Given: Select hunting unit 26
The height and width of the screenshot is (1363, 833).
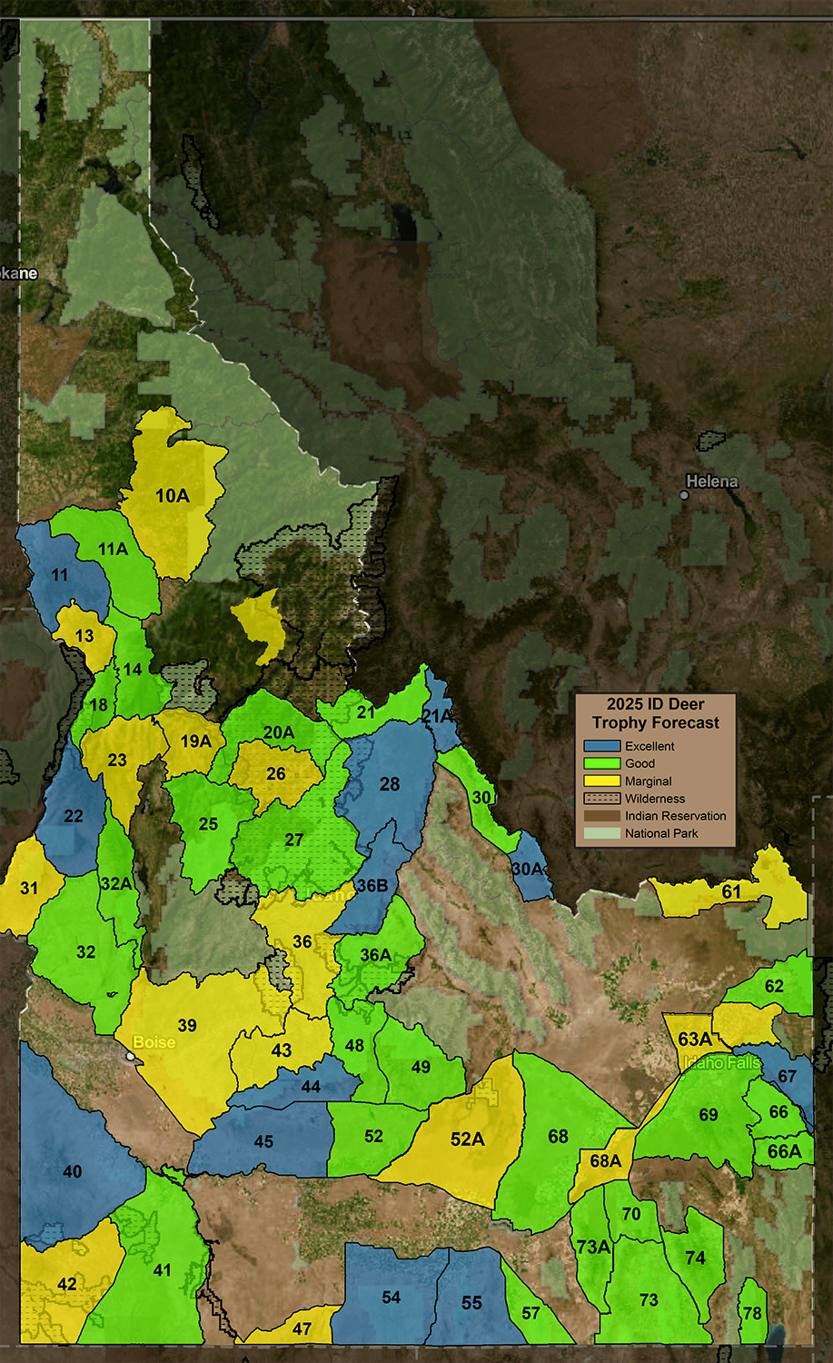Looking at the screenshot, I should 276,774.
